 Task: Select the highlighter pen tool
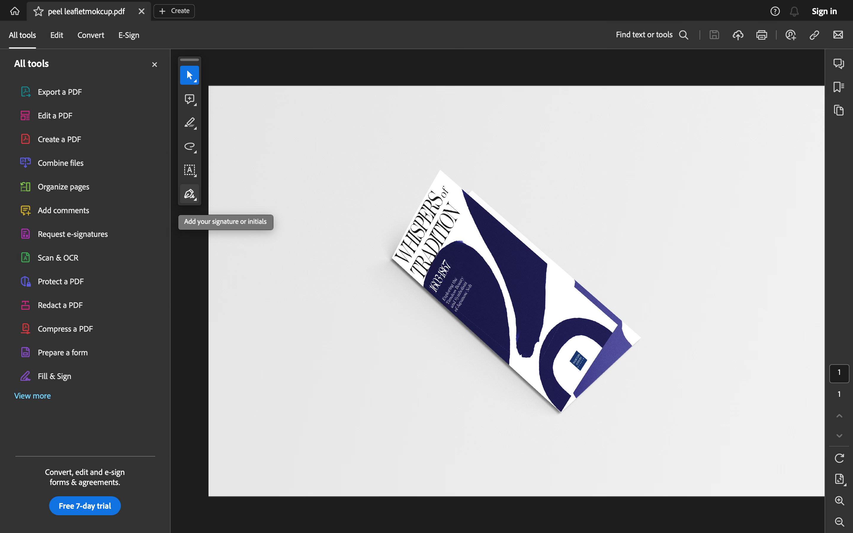tap(189, 123)
